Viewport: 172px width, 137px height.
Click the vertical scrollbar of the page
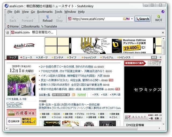pyautogui.click(x=163, y=81)
